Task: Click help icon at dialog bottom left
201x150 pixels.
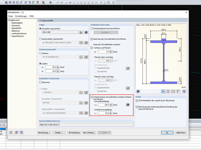Action: click(11, 133)
